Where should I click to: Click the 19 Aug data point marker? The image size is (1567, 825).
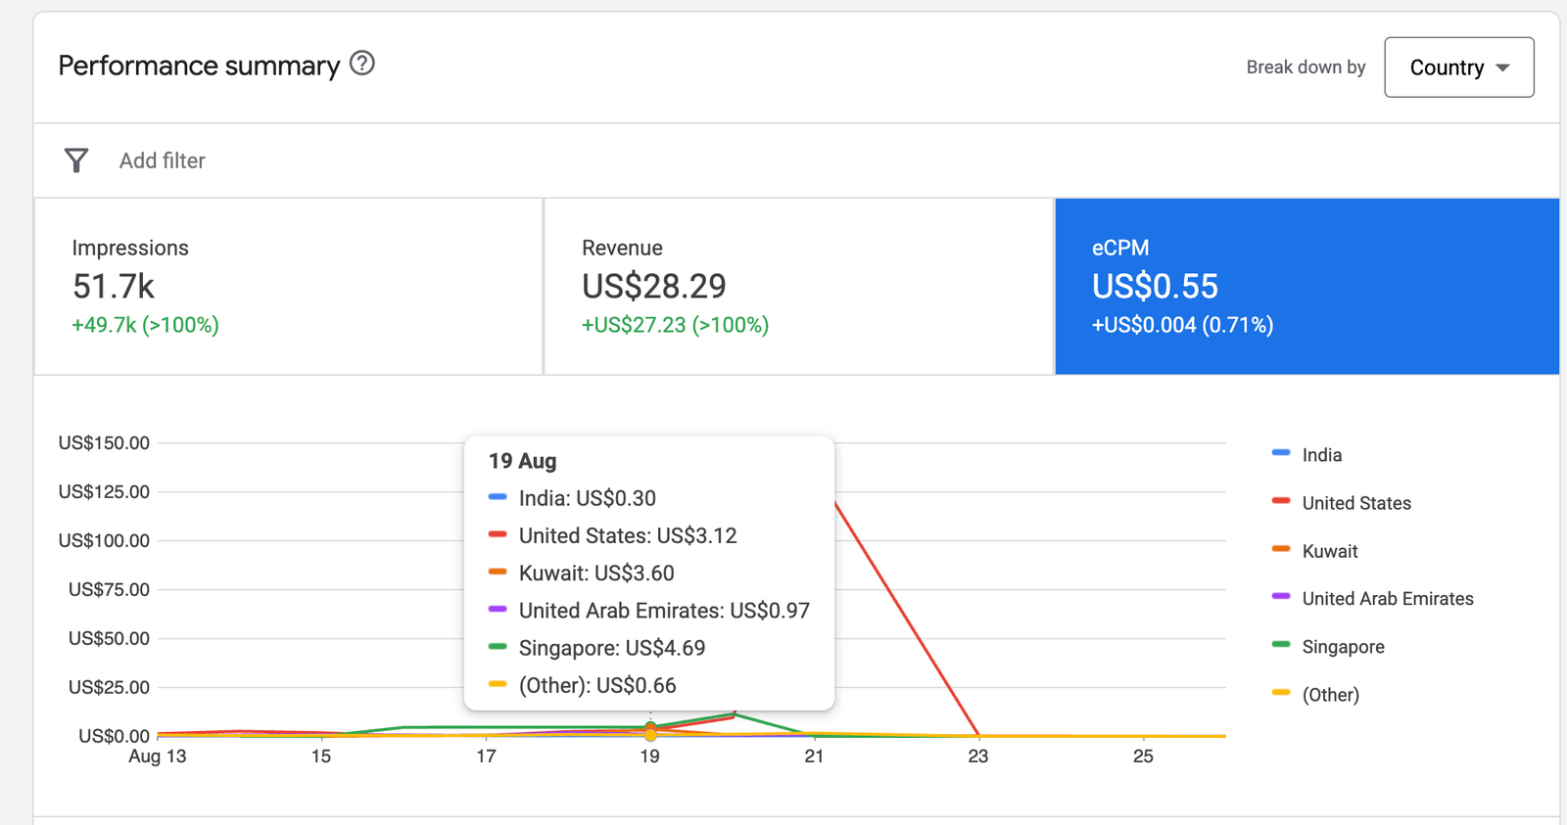coord(650,731)
